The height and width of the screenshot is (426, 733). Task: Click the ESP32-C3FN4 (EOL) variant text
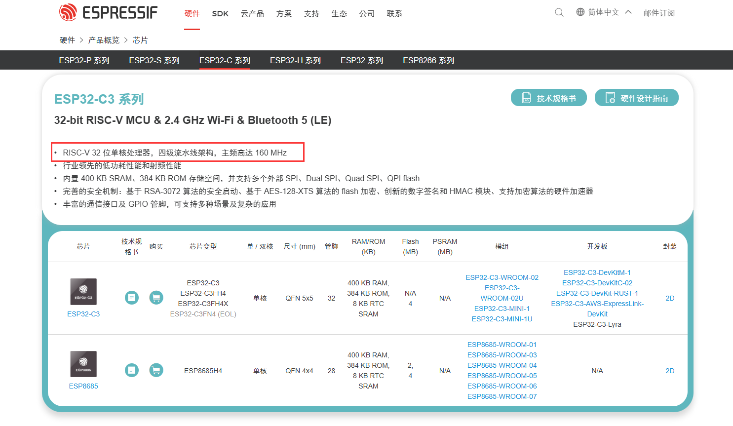(203, 314)
